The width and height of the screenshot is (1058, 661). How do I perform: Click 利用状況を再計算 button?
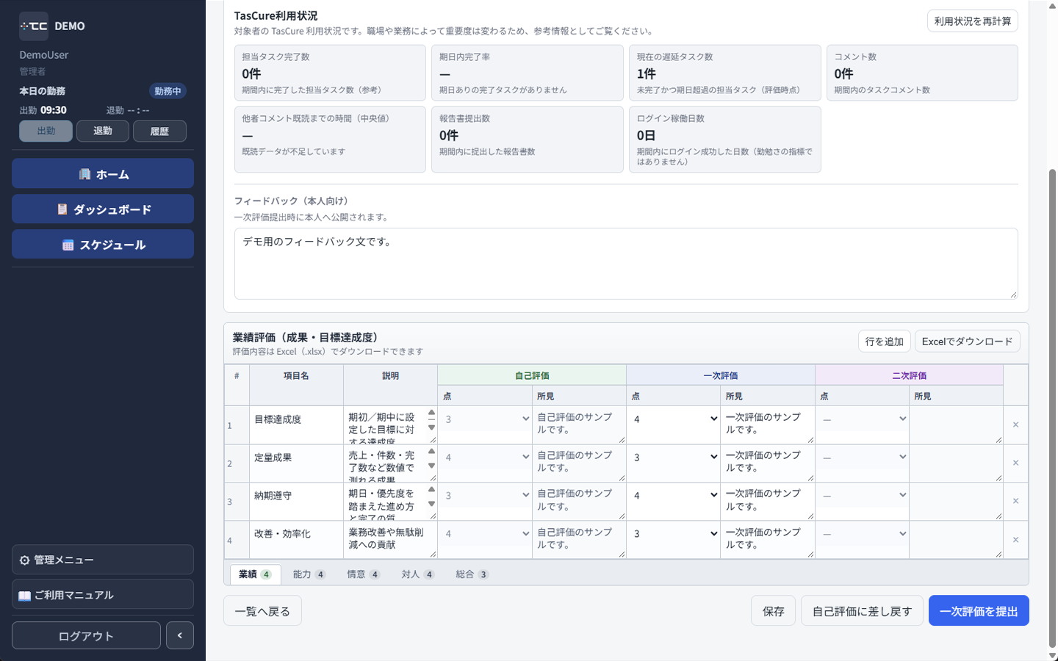pos(972,21)
